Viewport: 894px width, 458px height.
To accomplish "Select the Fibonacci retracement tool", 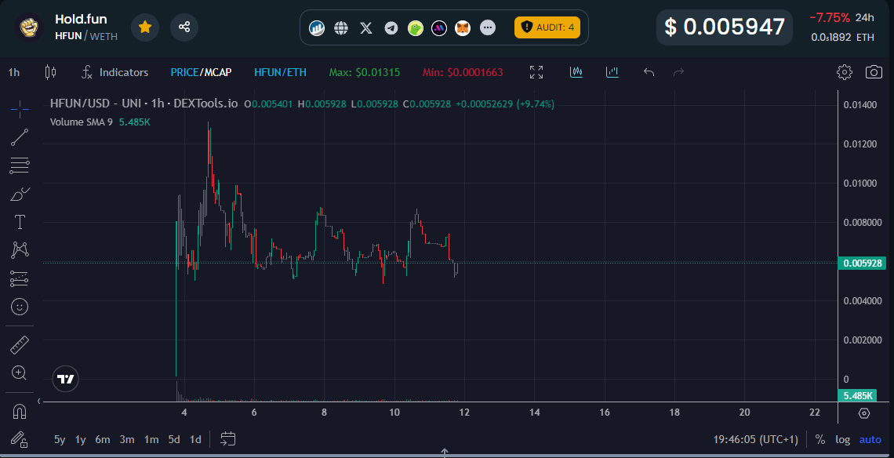I will click(x=20, y=165).
